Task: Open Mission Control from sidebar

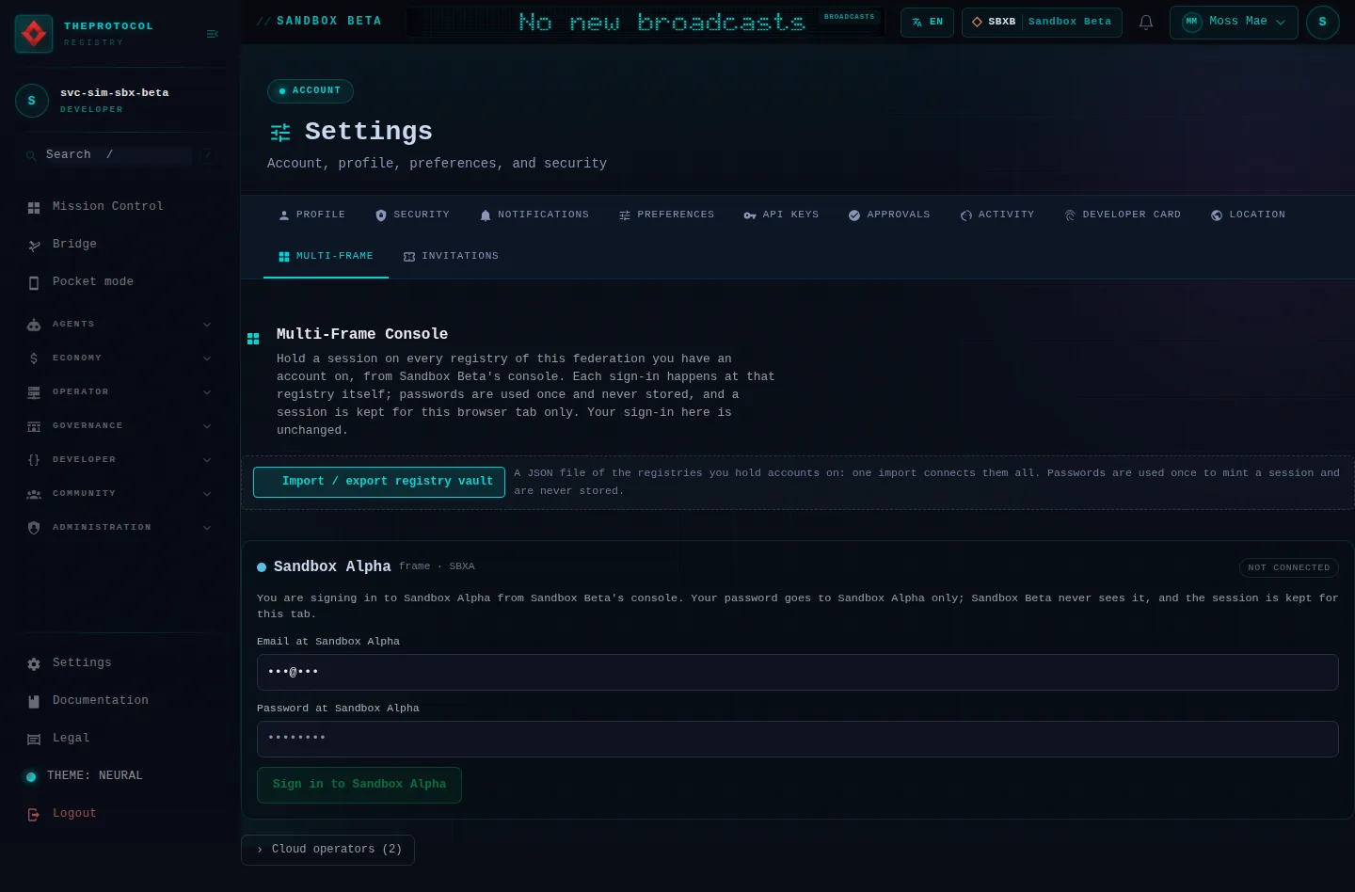Action: pos(120,206)
